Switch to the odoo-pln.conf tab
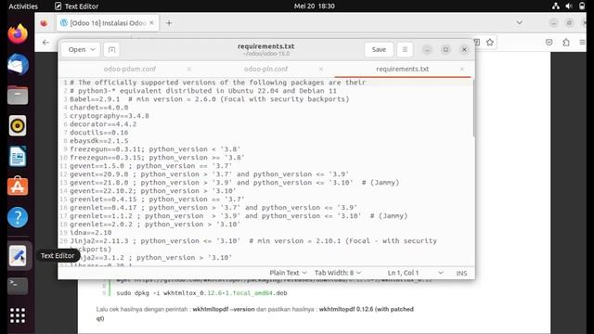Viewport: 594px width, 334px height. tap(265, 69)
